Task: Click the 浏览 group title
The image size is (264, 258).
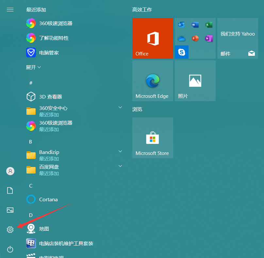Action: pyautogui.click(x=137, y=109)
